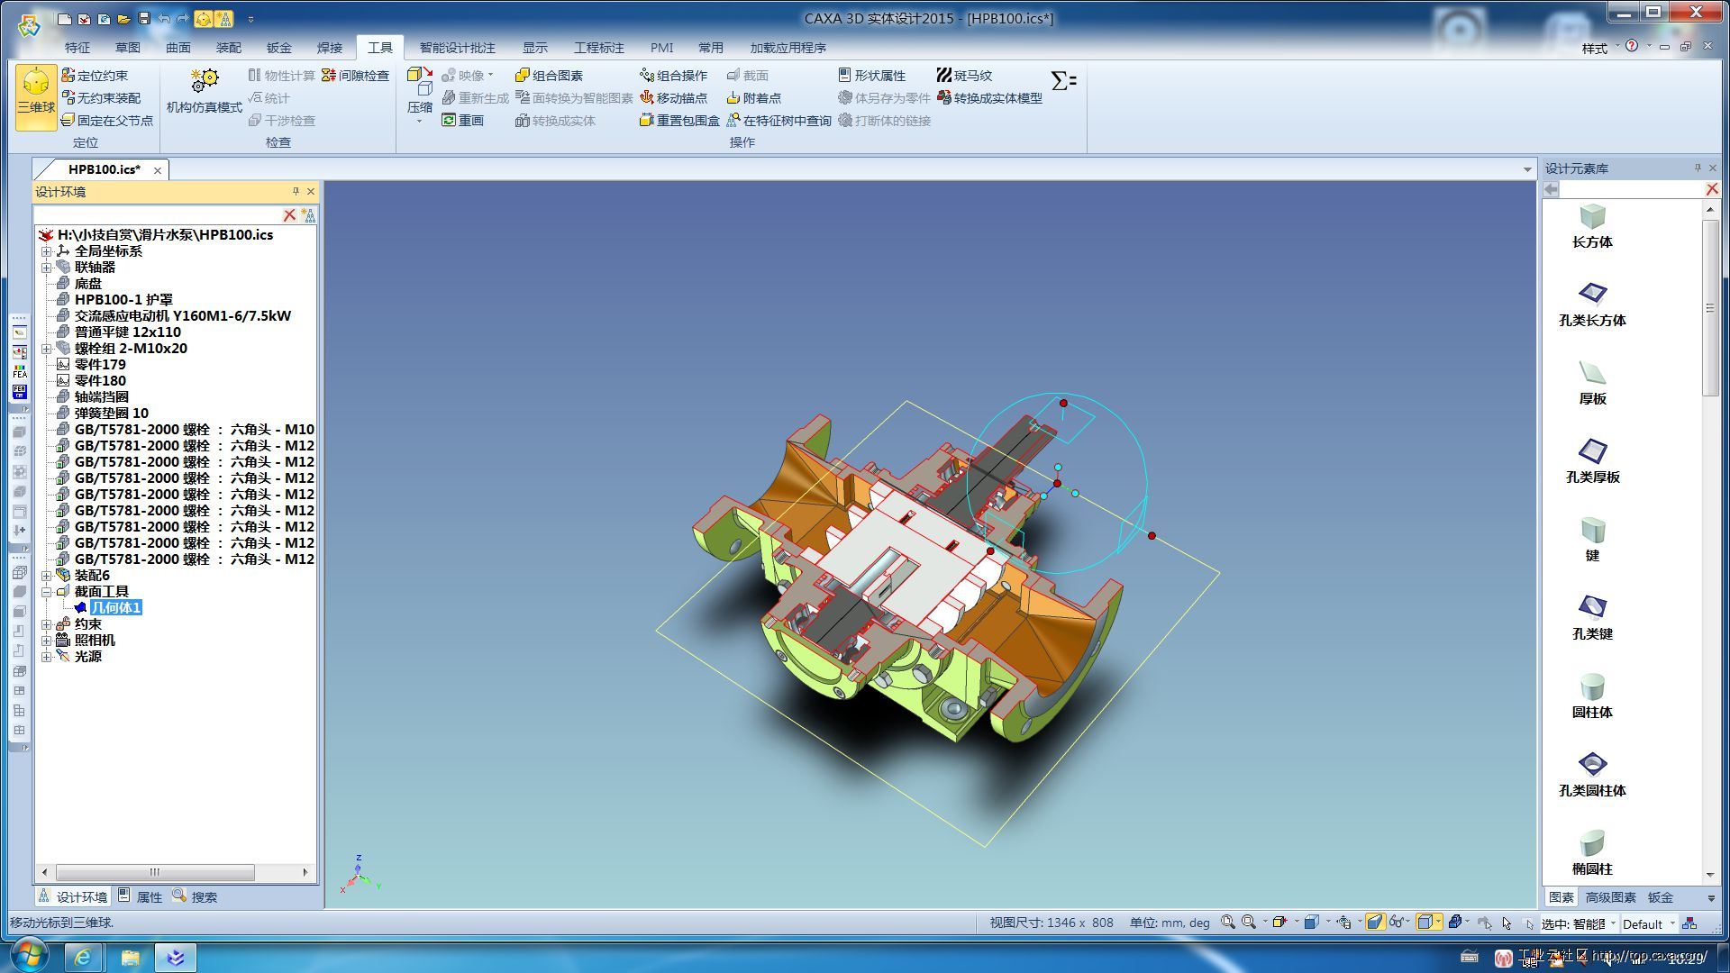Screen dimensions: 1730x973
Task: Expand 装配6 tree node
Action: [46, 576]
